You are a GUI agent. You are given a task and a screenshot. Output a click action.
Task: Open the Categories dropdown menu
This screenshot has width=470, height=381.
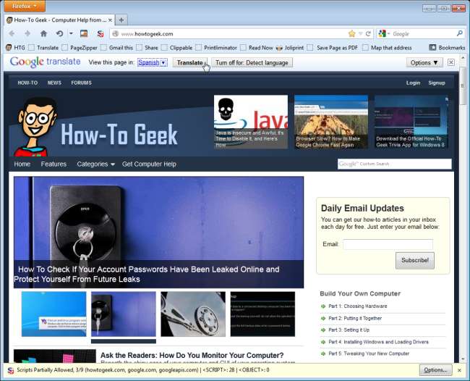coord(95,164)
